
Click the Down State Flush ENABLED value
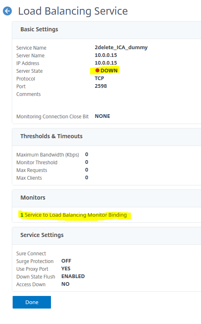(x=73, y=276)
